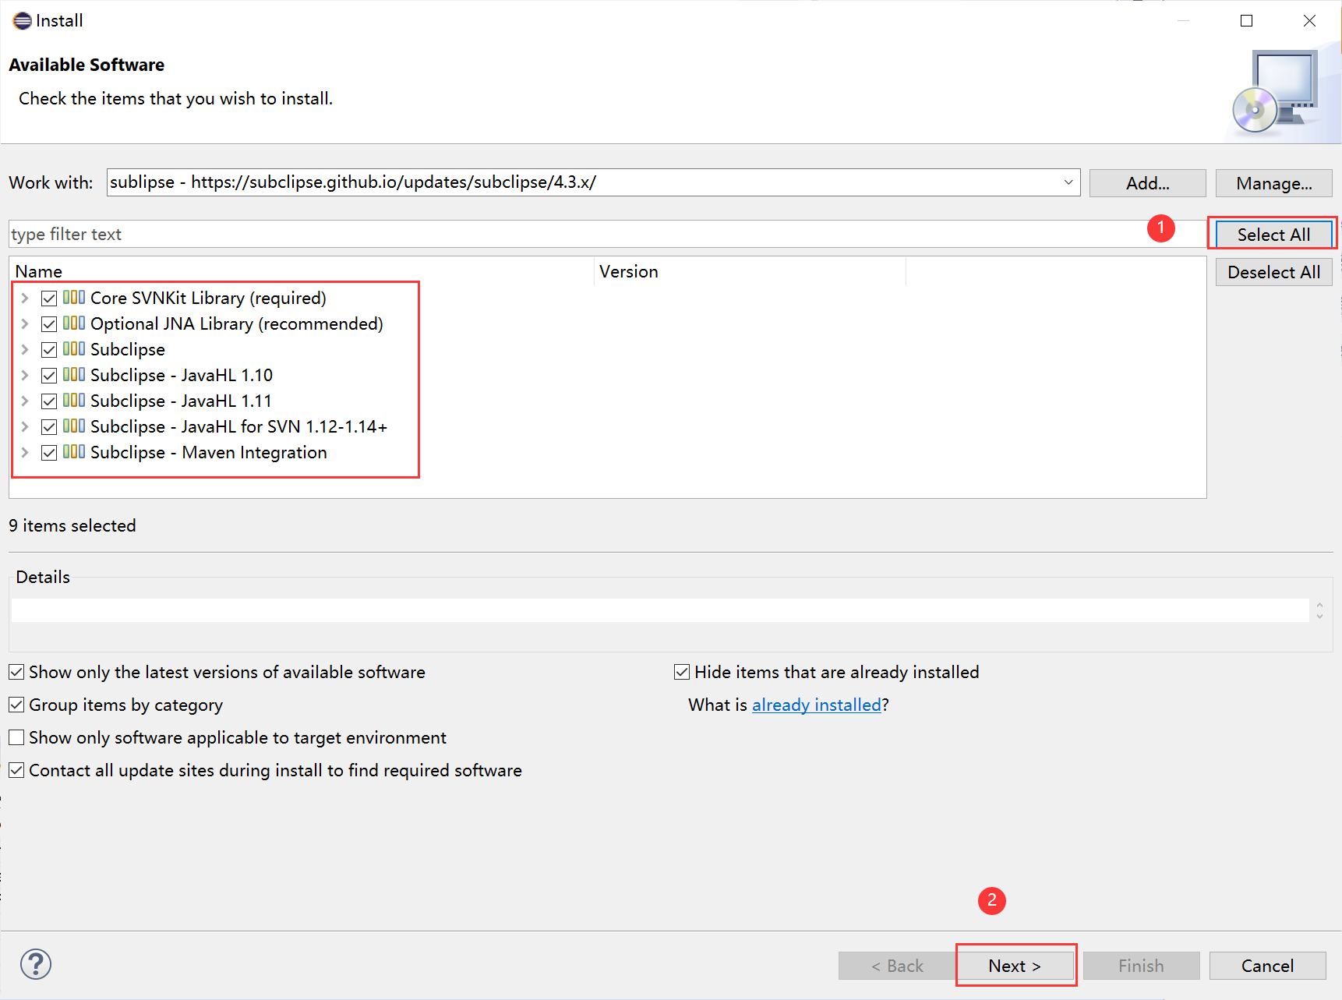The image size is (1342, 1000).
Task: Click the feature icon beside JavaHL for SVN 1.12-1.14+
Action: (x=74, y=426)
